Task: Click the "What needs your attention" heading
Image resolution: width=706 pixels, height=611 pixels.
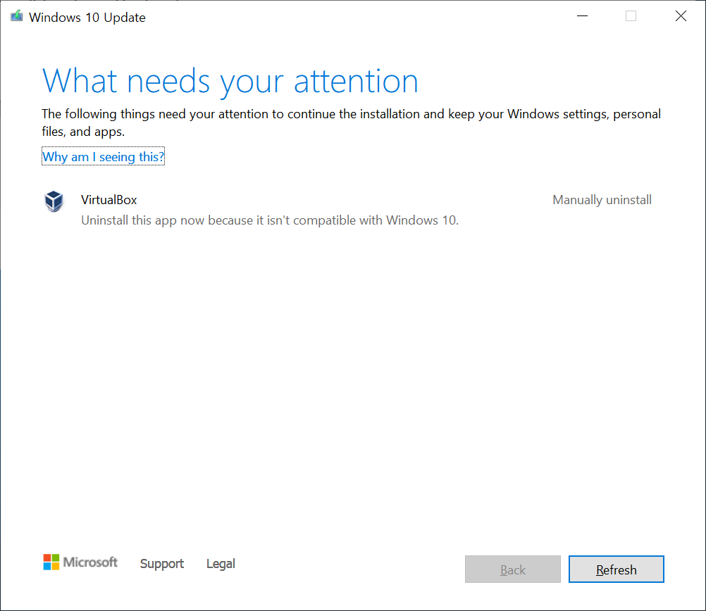Action: point(230,82)
